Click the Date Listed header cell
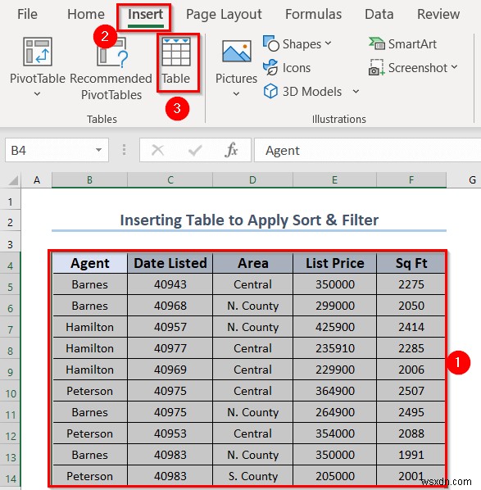Viewport: 481px width, 490px height. pyautogui.click(x=170, y=263)
